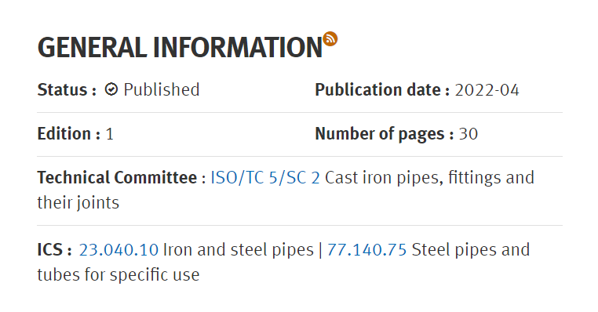This screenshot has width=598, height=312.
Task: Click the Iron and steel pipes text
Action: [239, 250]
